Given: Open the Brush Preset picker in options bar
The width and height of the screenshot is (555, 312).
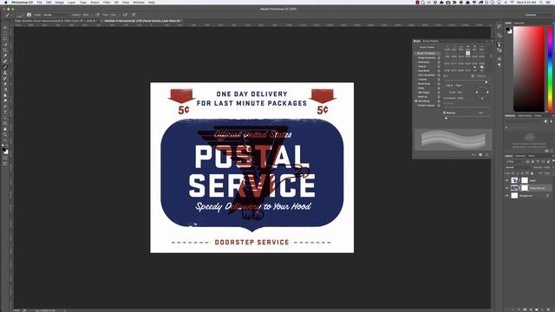Looking at the screenshot, I should 19,16.
